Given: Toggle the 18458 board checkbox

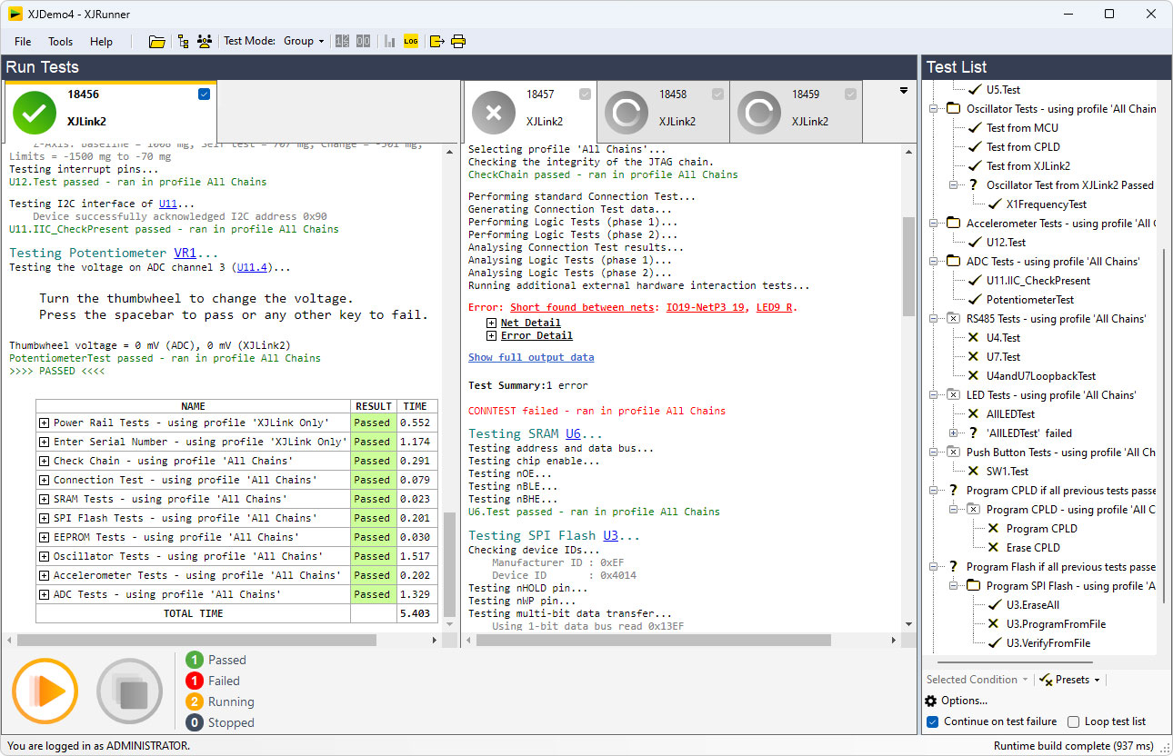Looking at the screenshot, I should (x=718, y=94).
